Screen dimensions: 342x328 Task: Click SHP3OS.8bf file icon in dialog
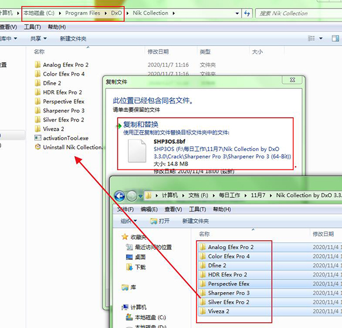coord(137,151)
